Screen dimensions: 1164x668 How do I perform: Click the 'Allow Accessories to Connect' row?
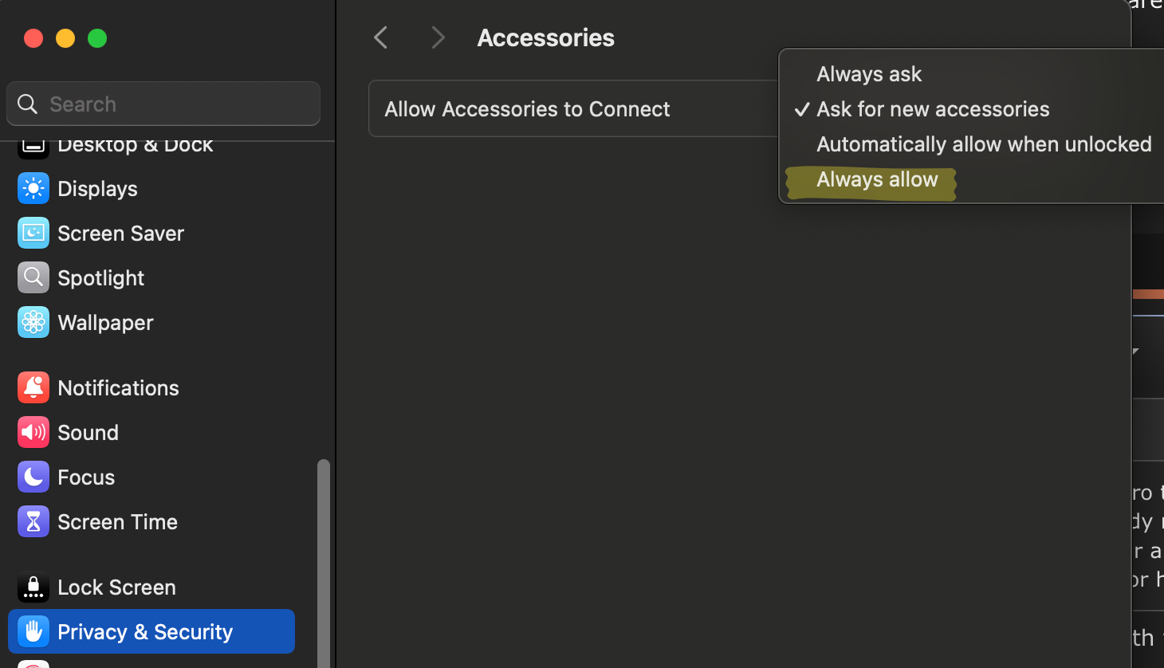tap(558, 109)
